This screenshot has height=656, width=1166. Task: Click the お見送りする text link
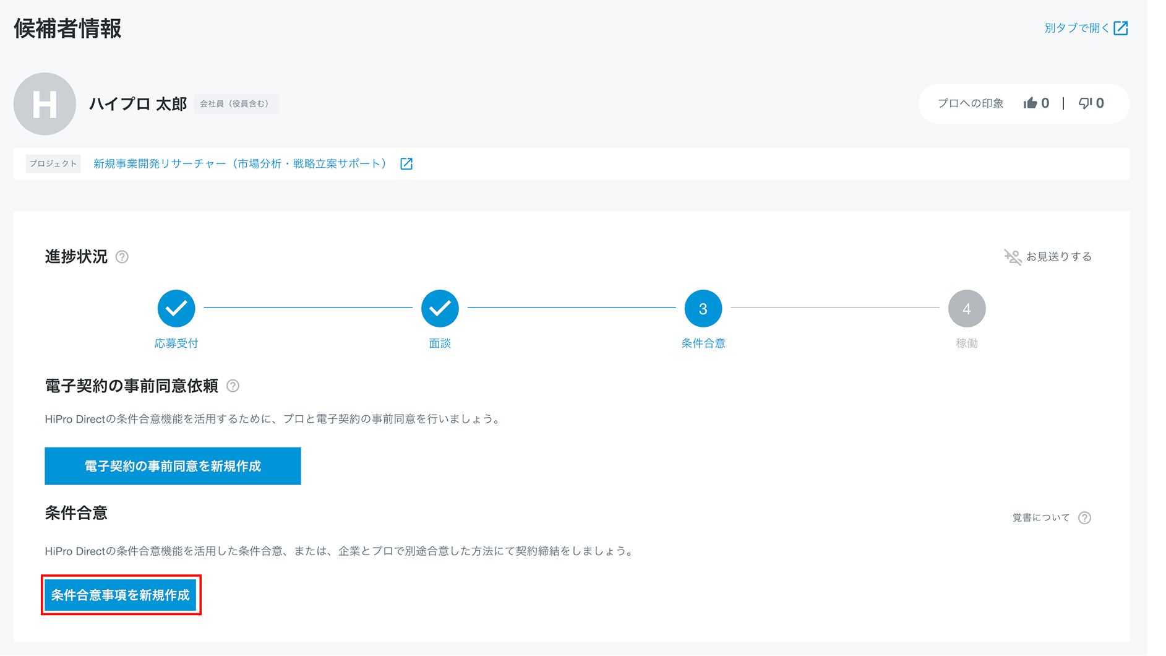[x=1058, y=257]
